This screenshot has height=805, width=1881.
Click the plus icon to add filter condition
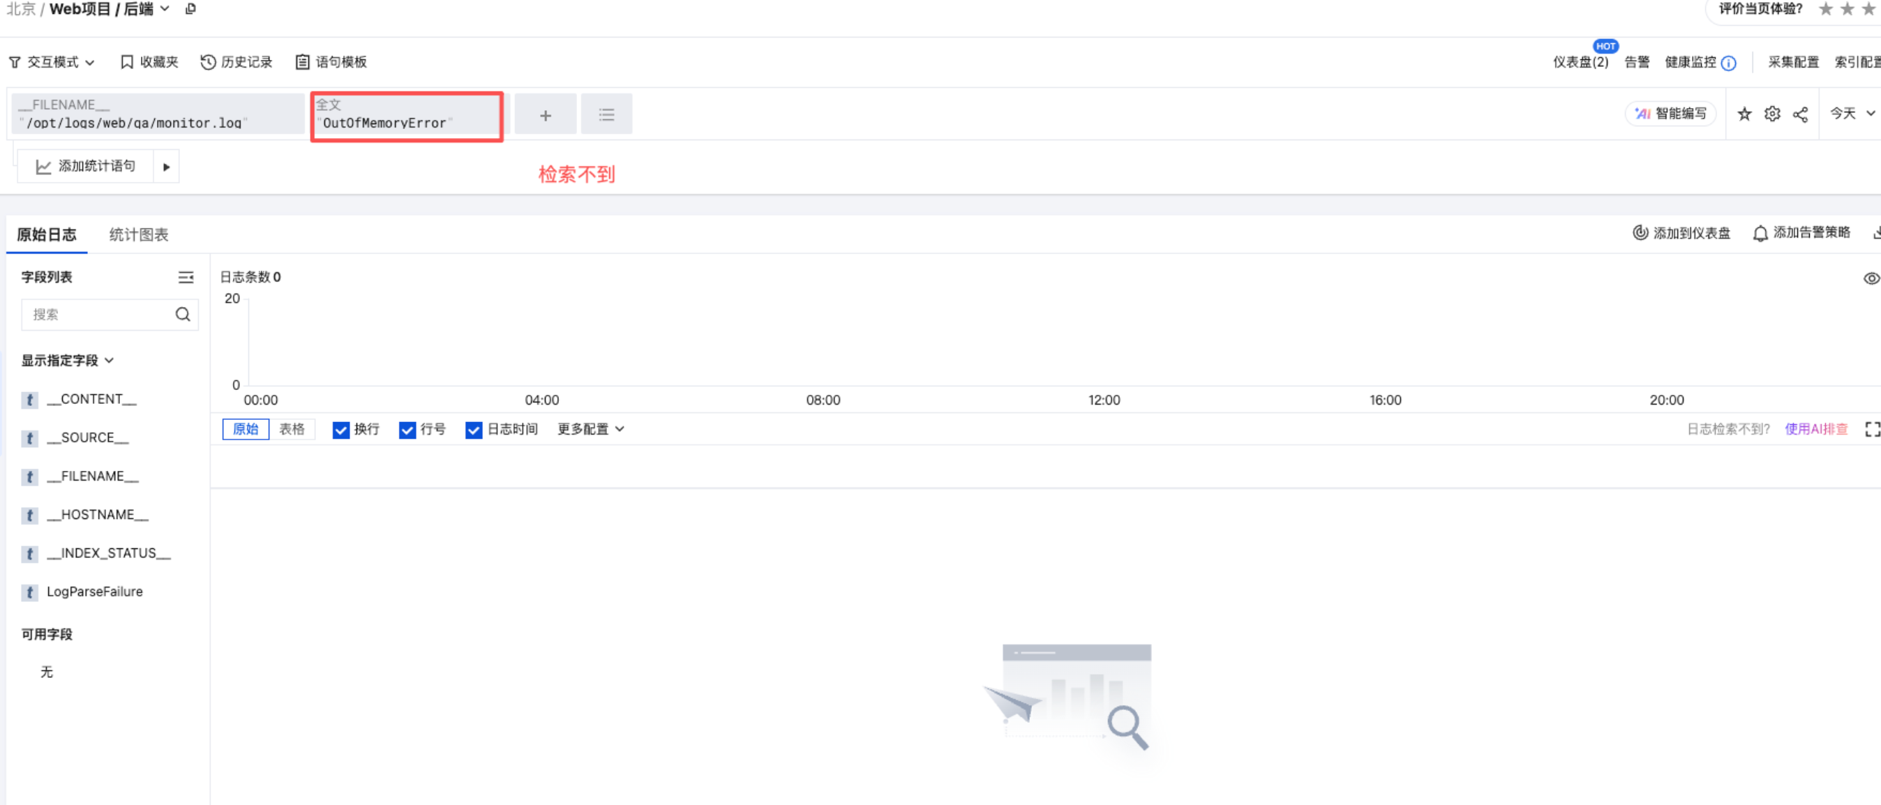tap(545, 115)
